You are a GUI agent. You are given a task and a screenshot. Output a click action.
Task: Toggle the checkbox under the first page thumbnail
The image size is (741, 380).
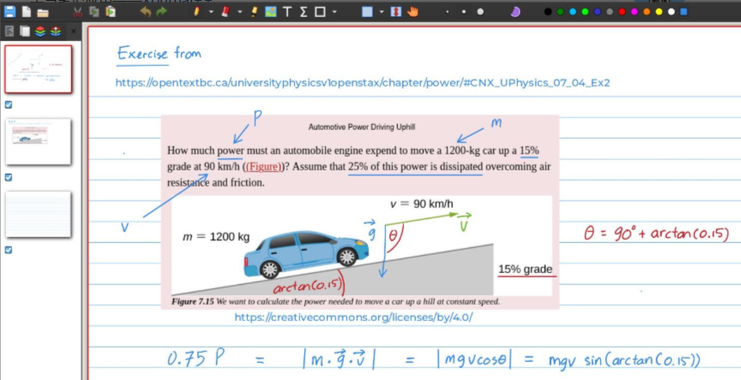point(9,104)
